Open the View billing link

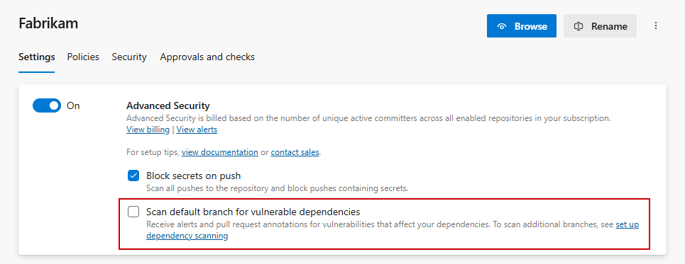pos(148,130)
